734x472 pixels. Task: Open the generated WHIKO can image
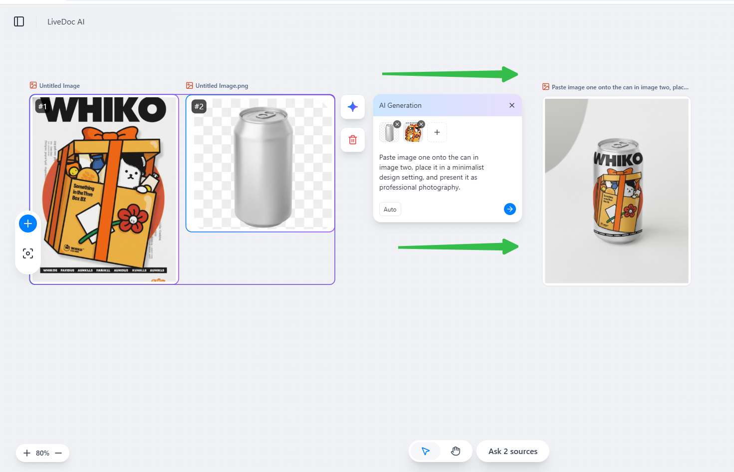coord(616,191)
